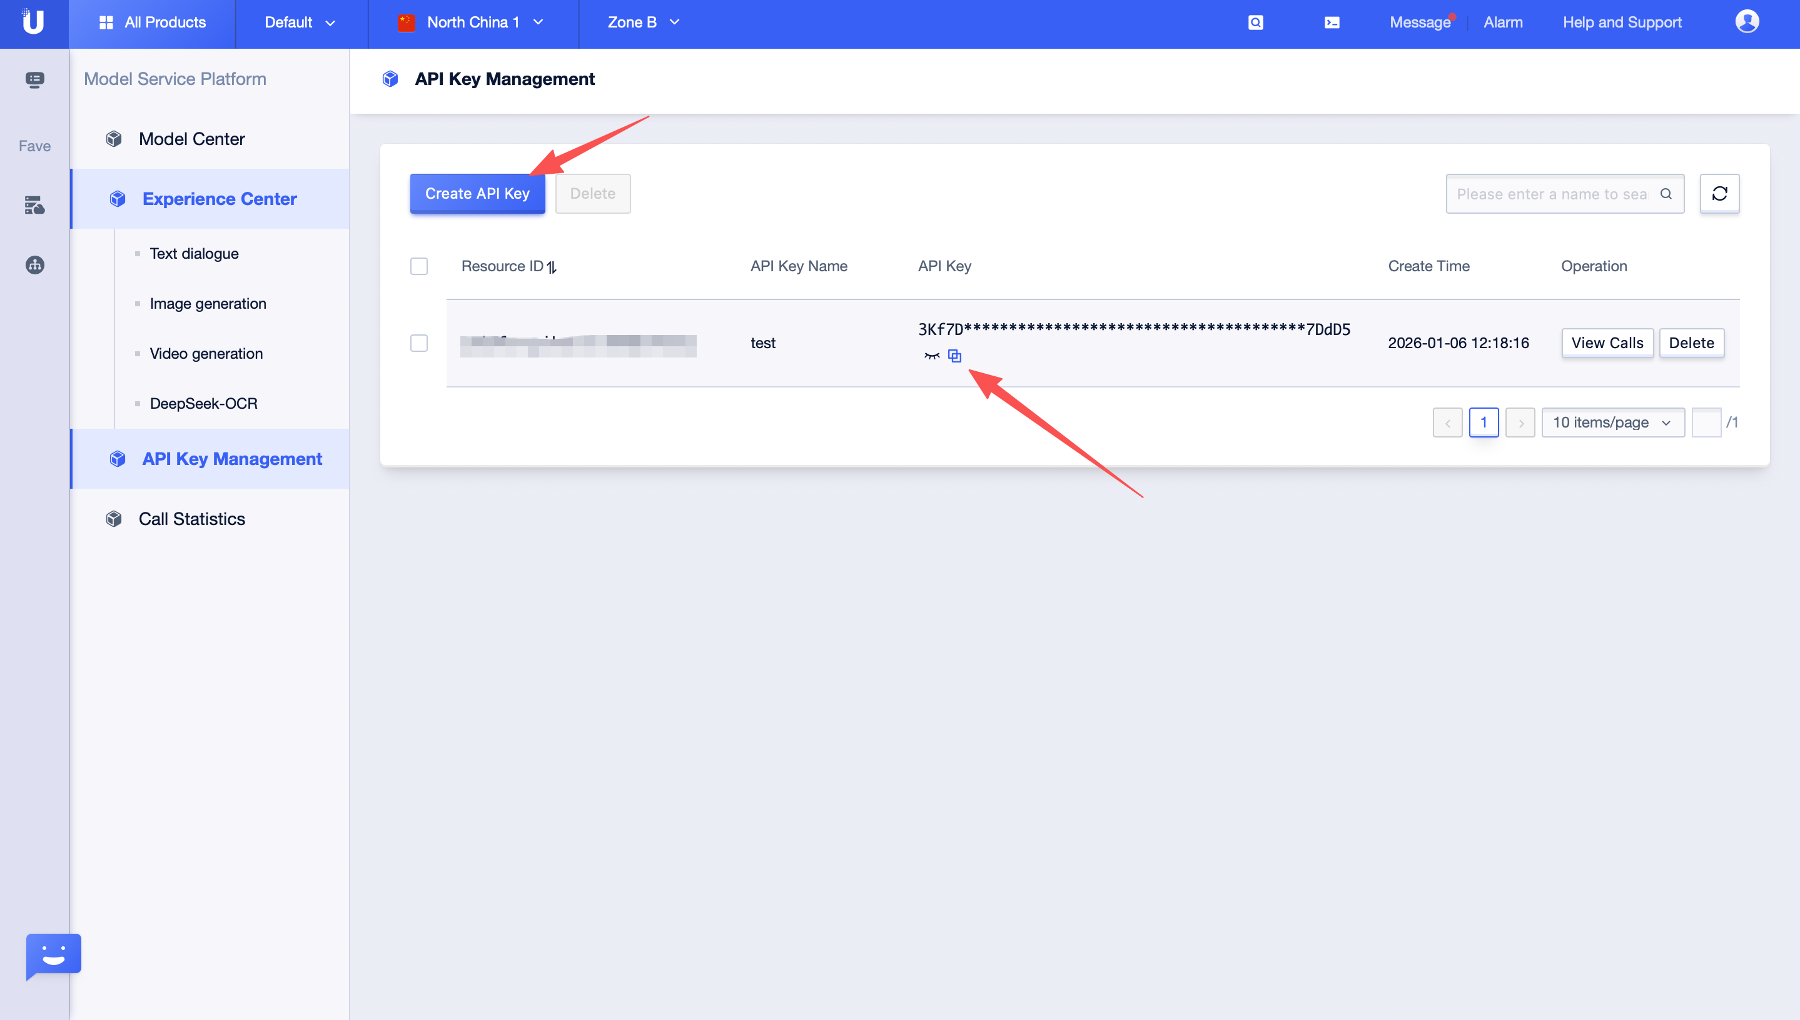Select Text dialogue menu item

point(194,254)
